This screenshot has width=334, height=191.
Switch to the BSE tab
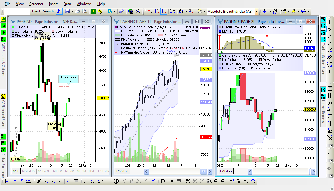(92, 171)
